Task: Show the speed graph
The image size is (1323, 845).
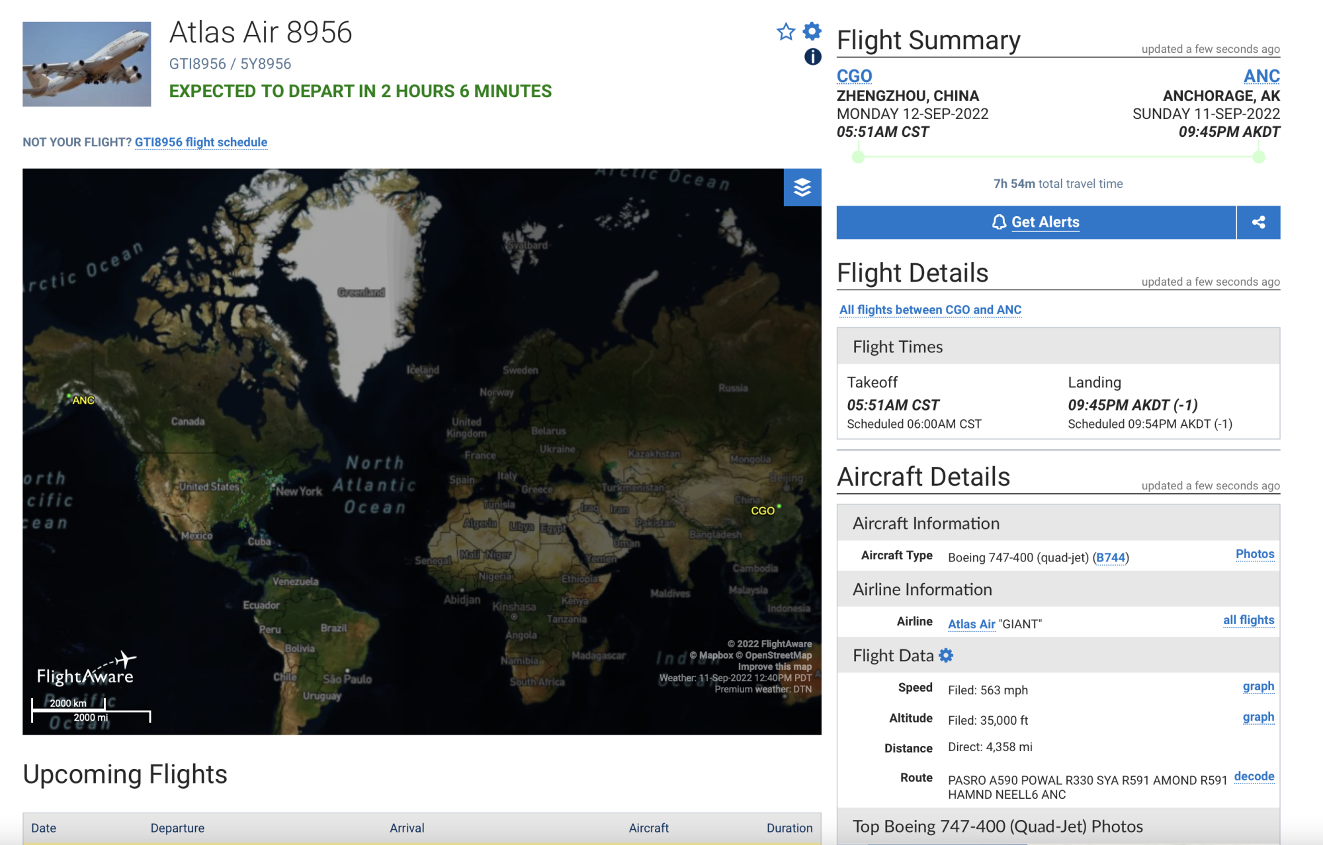Action: coord(1258,686)
